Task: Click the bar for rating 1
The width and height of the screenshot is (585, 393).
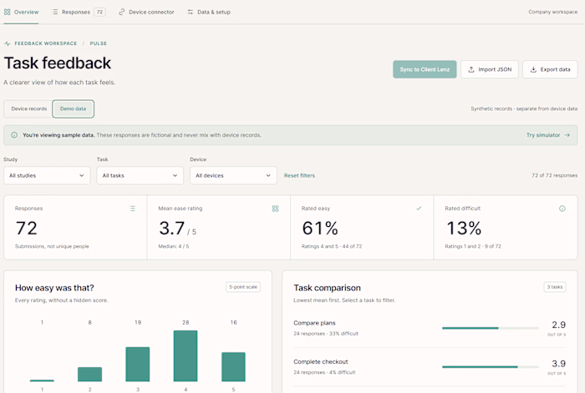Action: 42,380
